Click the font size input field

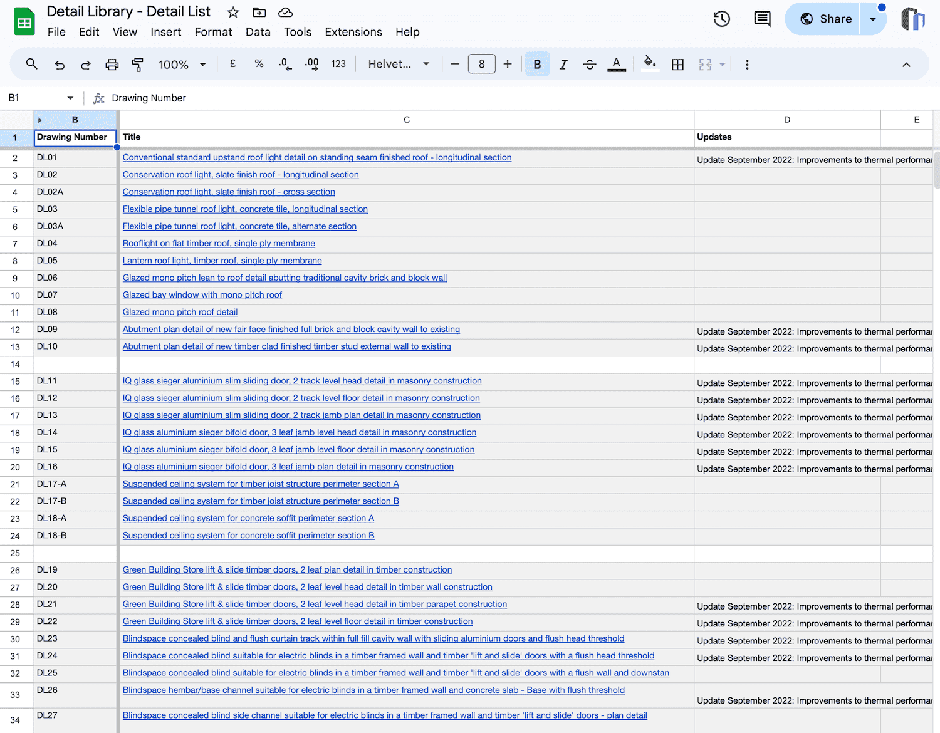click(x=481, y=64)
